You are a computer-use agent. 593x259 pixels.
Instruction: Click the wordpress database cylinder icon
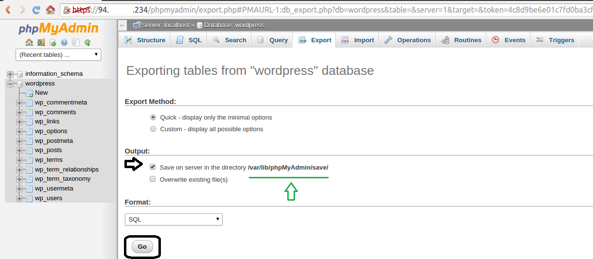(x=19, y=84)
